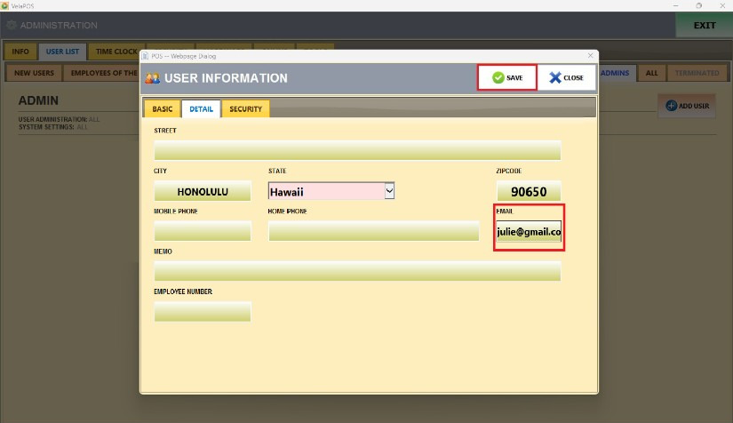
Task: Open the Time Clock tab
Action: point(116,52)
